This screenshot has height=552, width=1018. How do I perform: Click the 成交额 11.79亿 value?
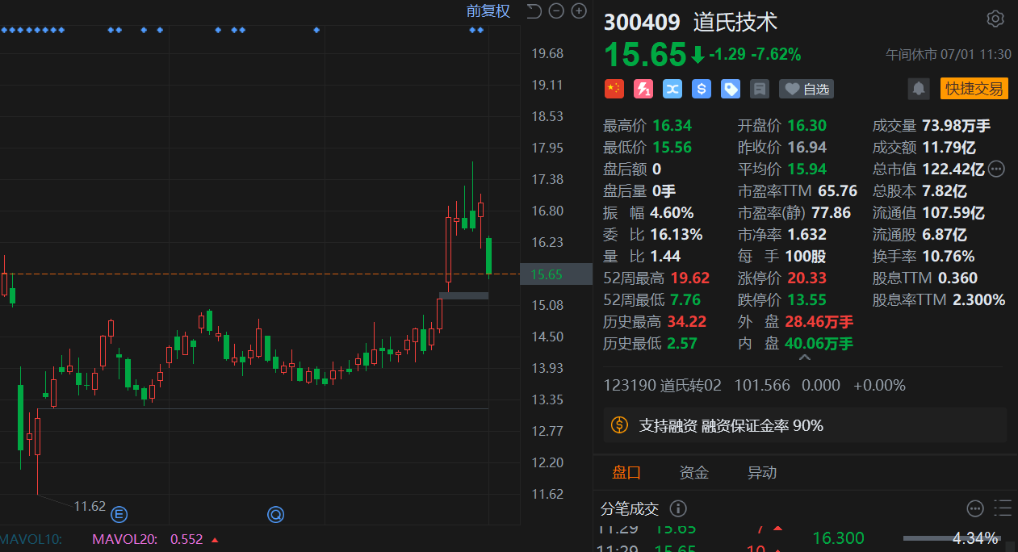[x=949, y=147]
